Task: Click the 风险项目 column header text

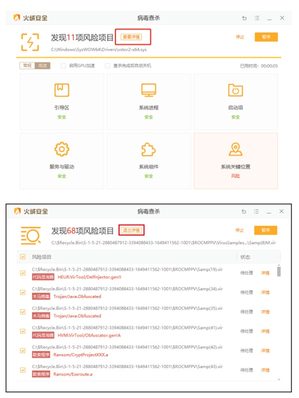Action: click(41, 257)
